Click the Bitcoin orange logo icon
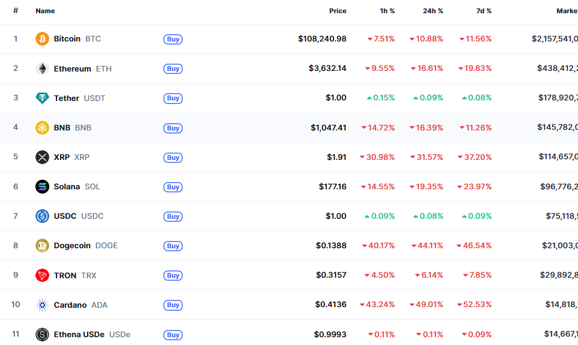The height and width of the screenshot is (345, 578). pyautogui.click(x=42, y=39)
